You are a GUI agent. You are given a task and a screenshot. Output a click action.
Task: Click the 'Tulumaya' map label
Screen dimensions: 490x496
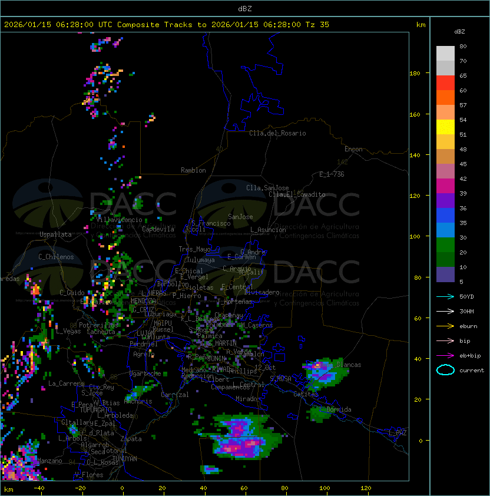pyautogui.click(x=201, y=260)
